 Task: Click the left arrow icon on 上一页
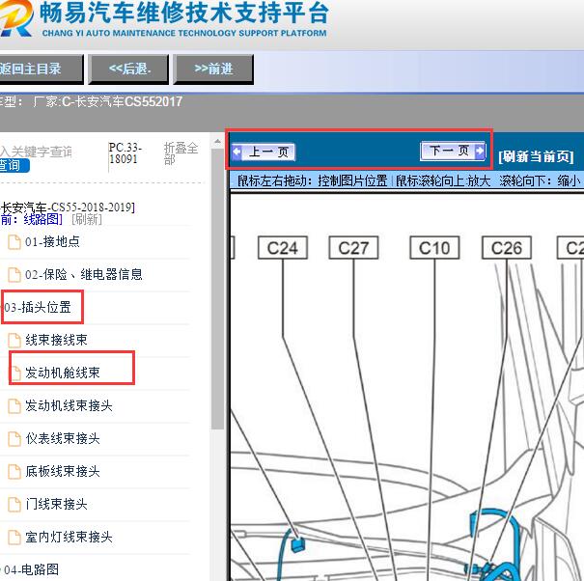(x=236, y=152)
